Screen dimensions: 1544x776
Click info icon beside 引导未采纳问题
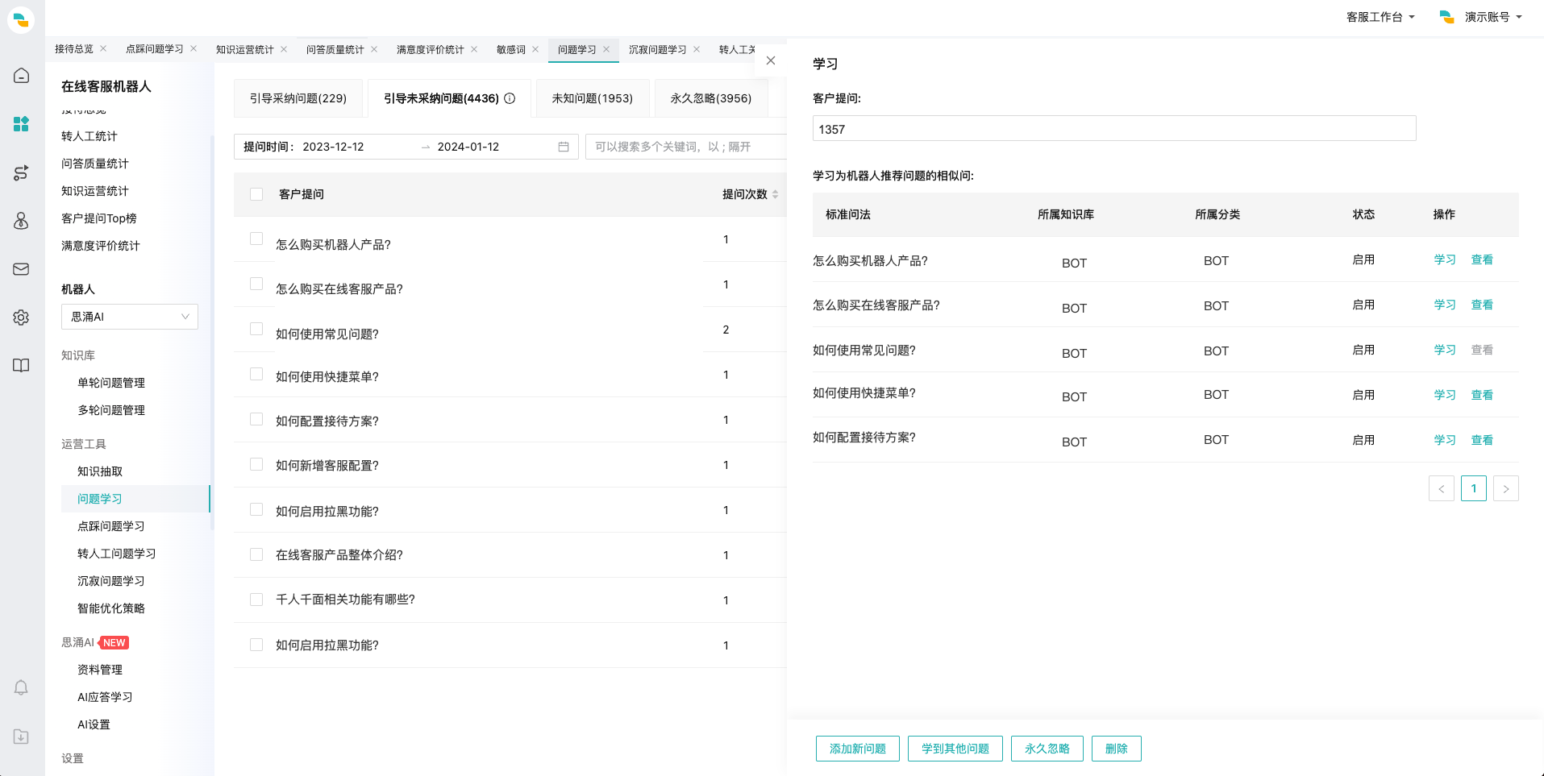[510, 98]
